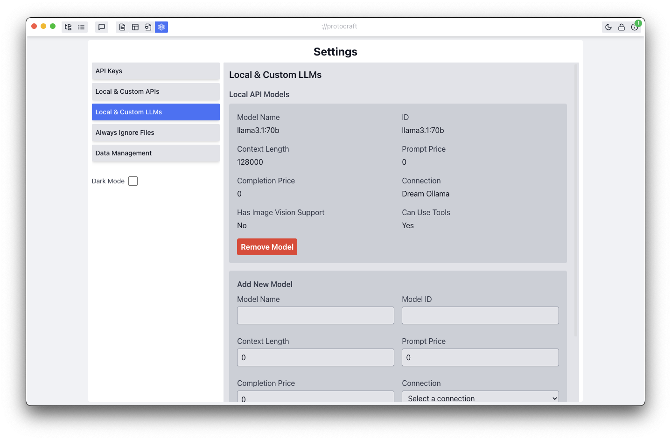
Task: Expand the Select a connection dropdown
Action: tap(480, 398)
